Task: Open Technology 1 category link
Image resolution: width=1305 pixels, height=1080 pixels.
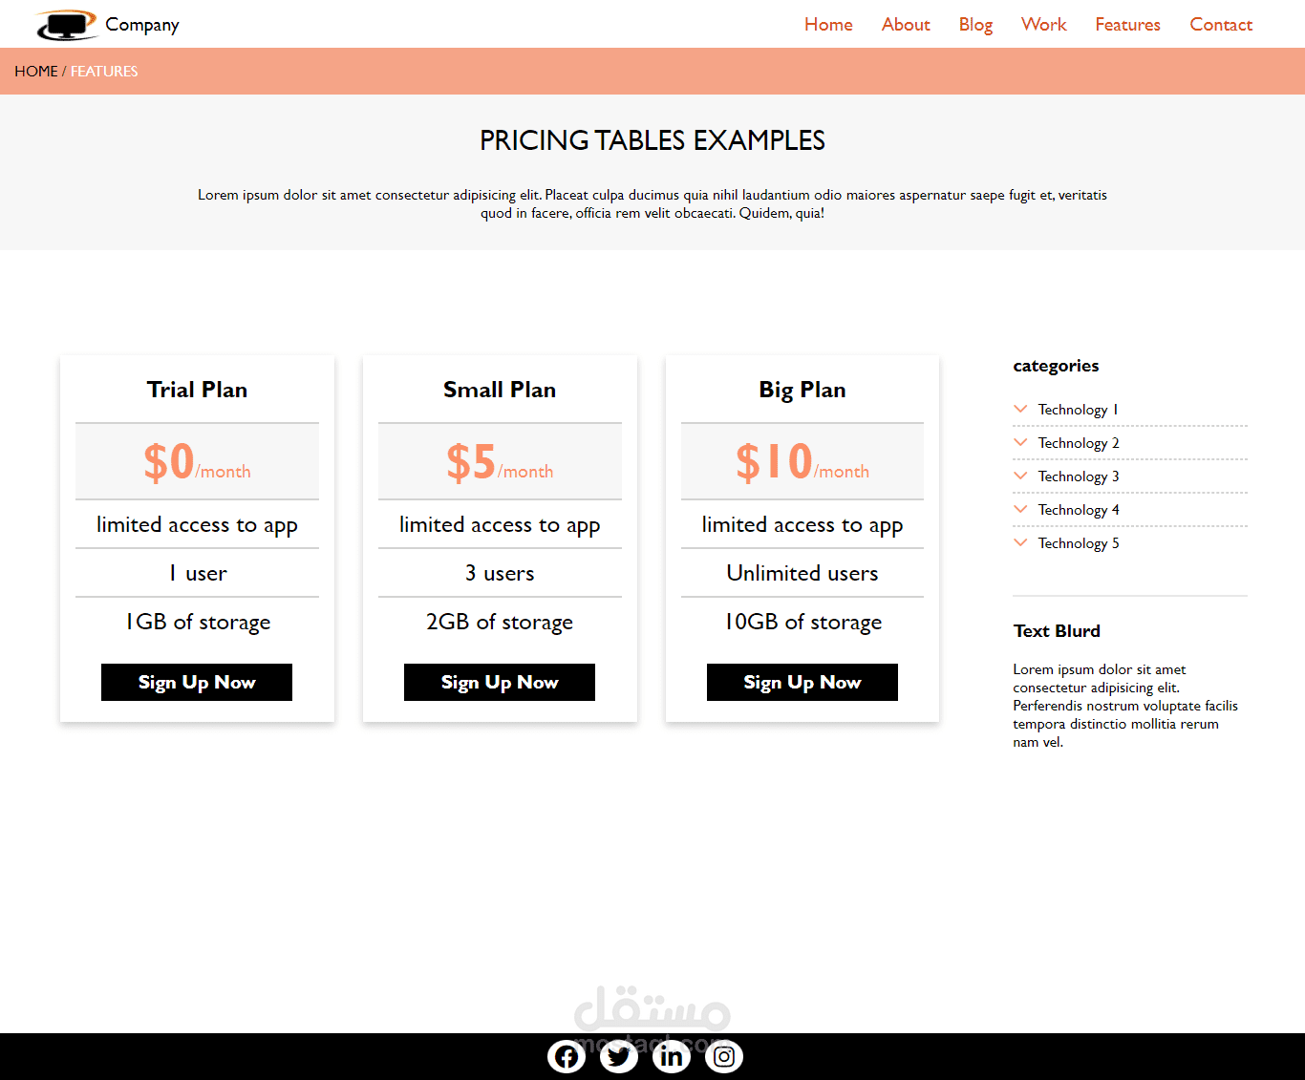Action: [1078, 410]
